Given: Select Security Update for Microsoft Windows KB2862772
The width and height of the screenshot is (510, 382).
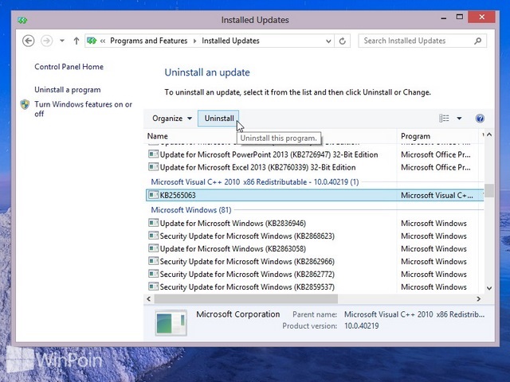Looking at the screenshot, I should coord(247,274).
